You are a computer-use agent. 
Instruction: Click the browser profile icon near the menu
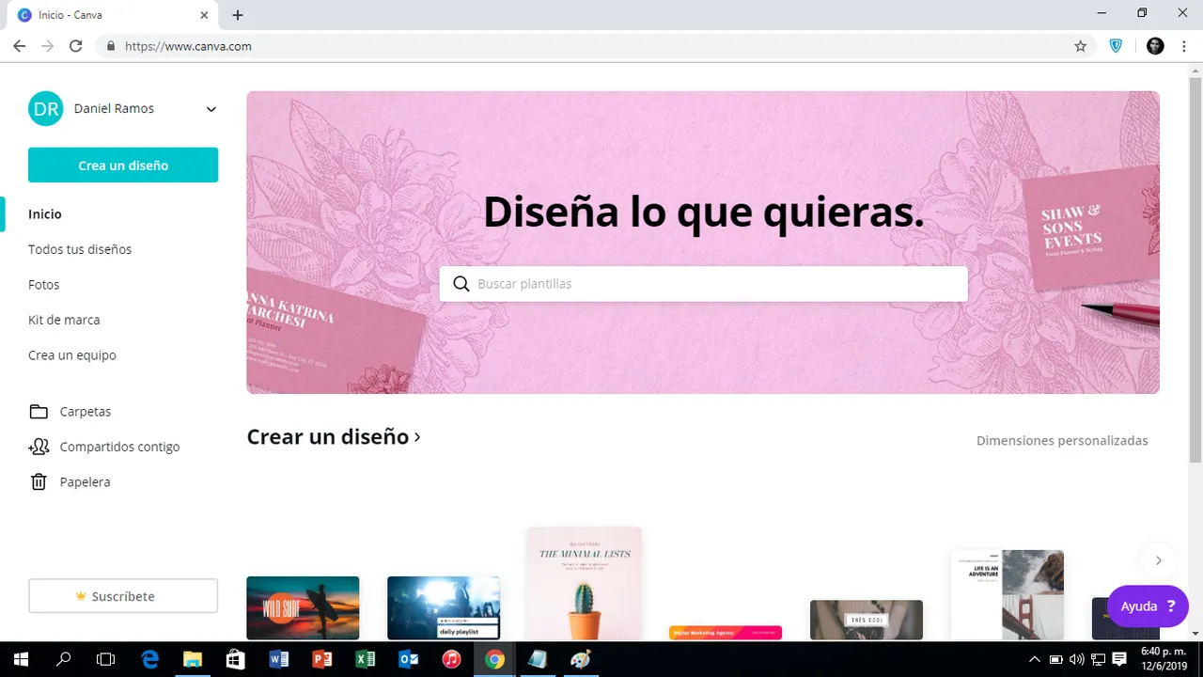point(1155,45)
